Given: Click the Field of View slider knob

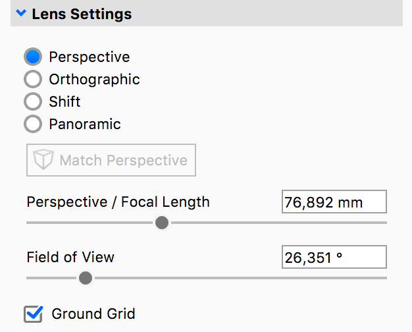Looking at the screenshot, I should pyautogui.click(x=85, y=278).
